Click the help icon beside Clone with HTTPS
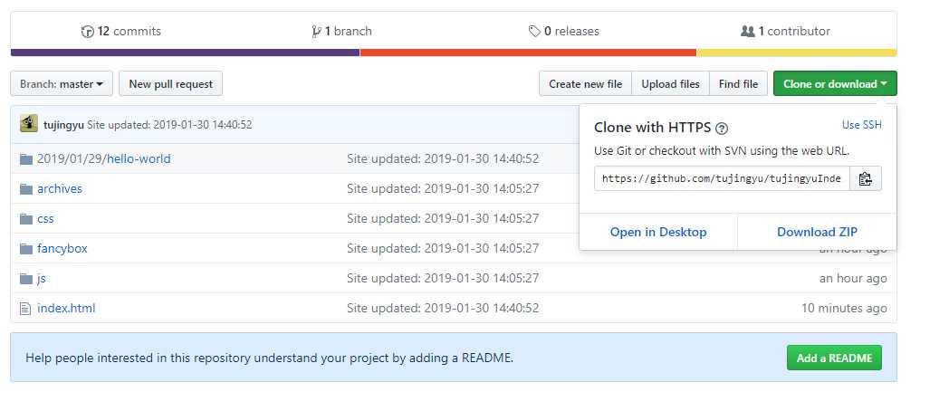 click(722, 129)
